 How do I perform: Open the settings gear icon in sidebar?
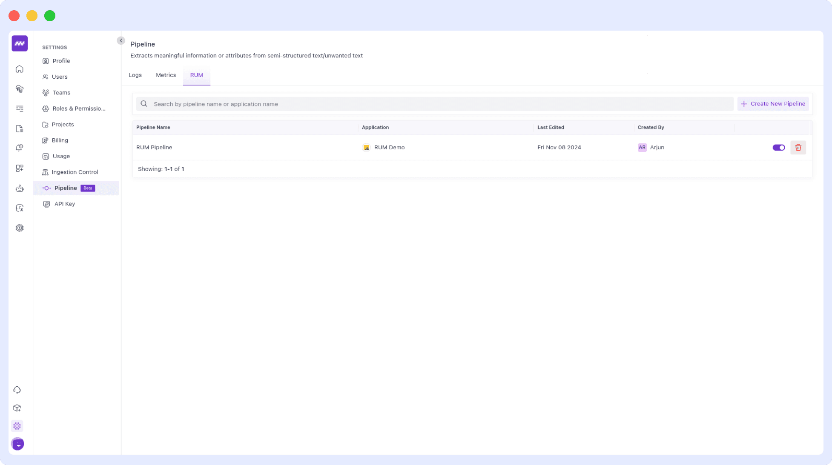(x=17, y=426)
